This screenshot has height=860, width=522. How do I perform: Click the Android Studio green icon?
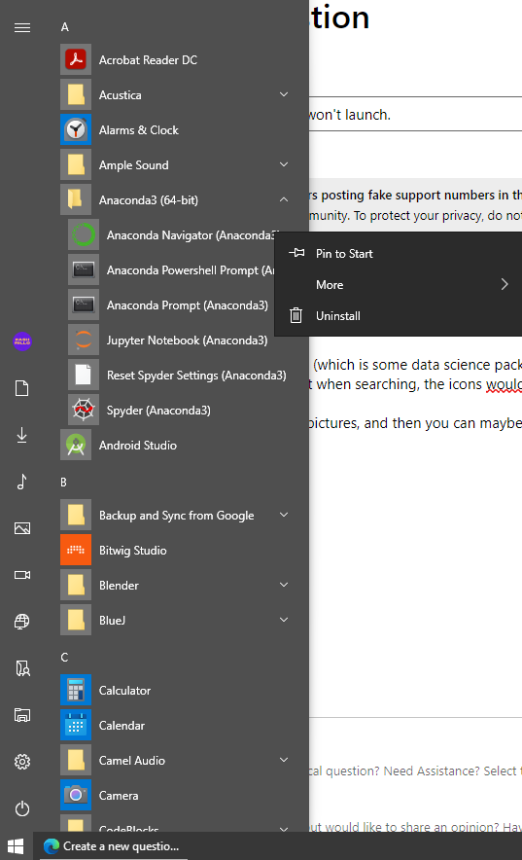[x=76, y=445]
